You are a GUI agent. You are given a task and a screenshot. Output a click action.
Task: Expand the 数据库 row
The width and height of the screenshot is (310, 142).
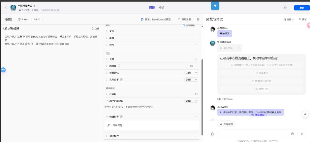pos(107,66)
